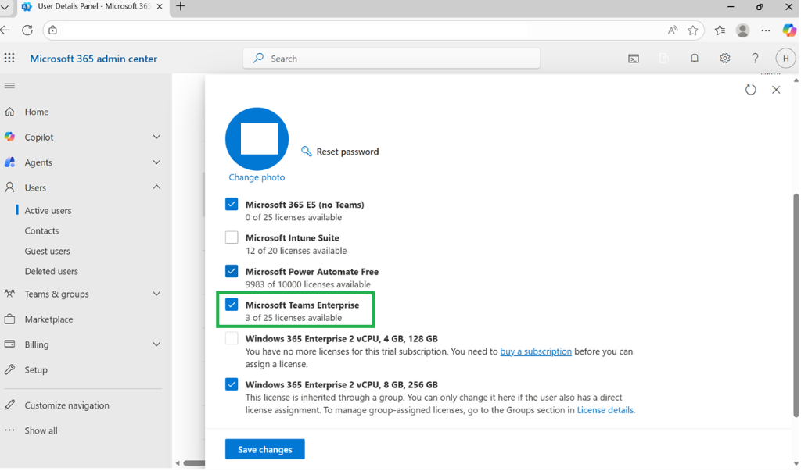Screen dimensions: 801x471
Task: Expand the Agents navigation section
Action: [x=156, y=162]
